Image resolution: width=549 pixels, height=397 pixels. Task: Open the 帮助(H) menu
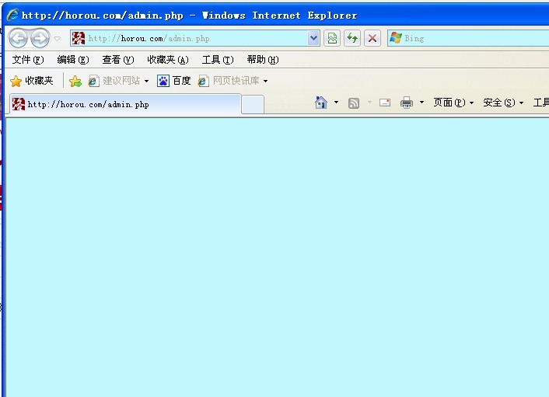tap(263, 60)
